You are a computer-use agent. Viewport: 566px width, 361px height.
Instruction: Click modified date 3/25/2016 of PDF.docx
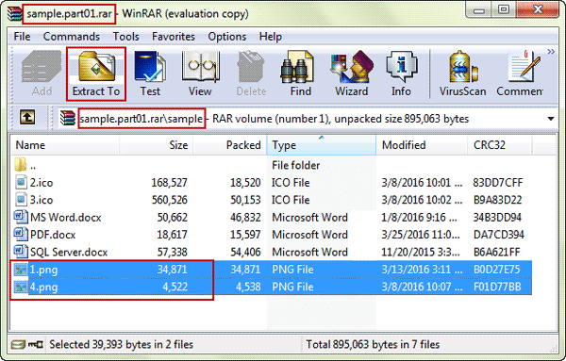pos(421,235)
